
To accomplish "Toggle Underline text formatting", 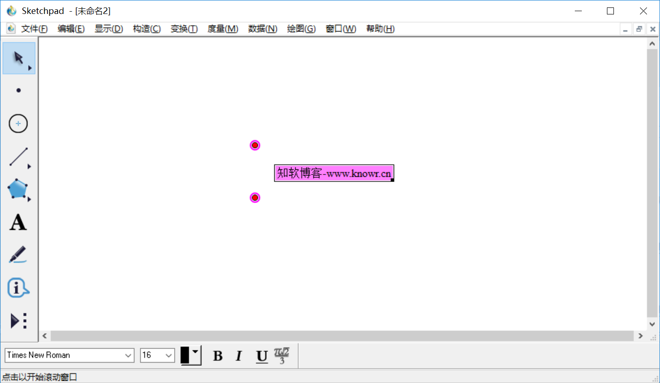I will 262,356.
